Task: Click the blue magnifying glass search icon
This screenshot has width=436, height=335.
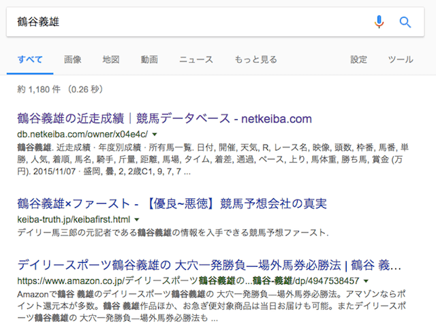Action: click(x=405, y=22)
